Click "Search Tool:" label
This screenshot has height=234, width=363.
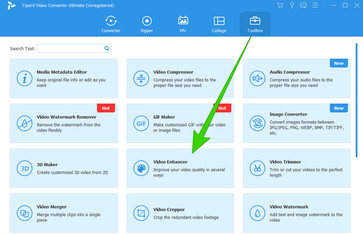22,48
